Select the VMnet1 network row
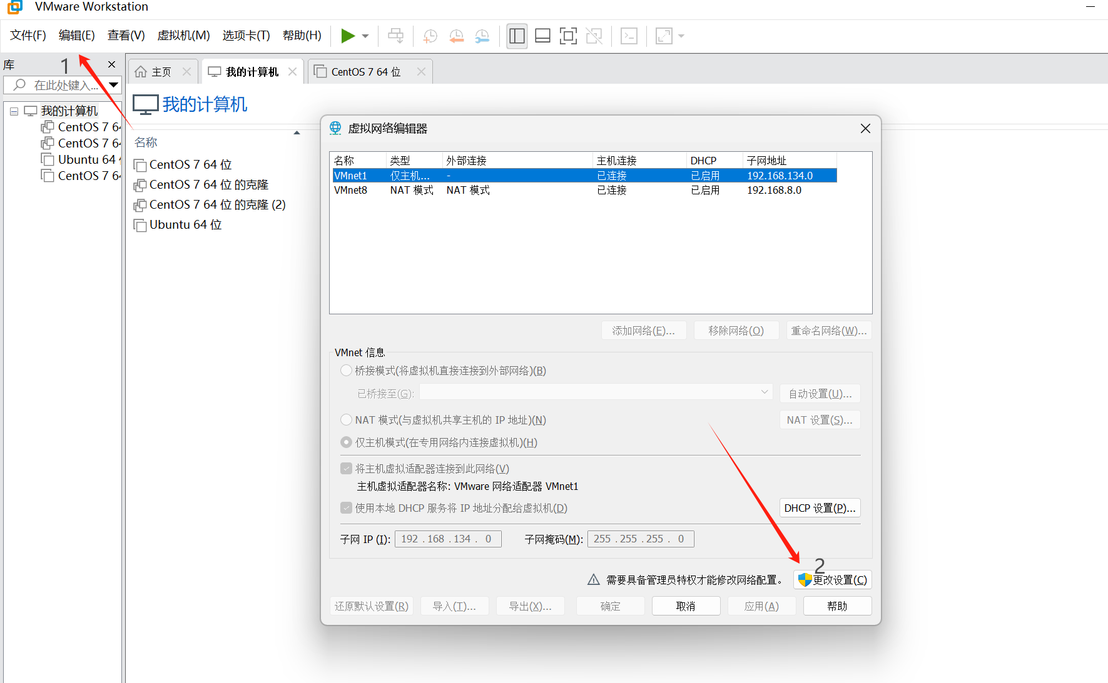Image resolution: width=1108 pixels, height=683 pixels. click(x=584, y=176)
